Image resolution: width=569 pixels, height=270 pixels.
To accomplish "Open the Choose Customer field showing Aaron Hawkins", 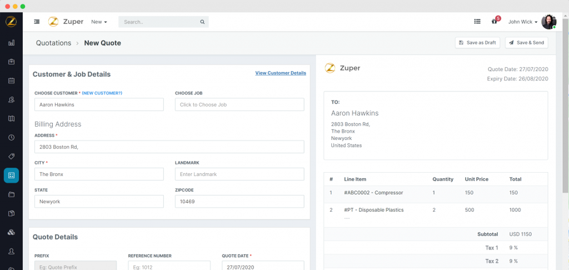I will pyautogui.click(x=99, y=104).
